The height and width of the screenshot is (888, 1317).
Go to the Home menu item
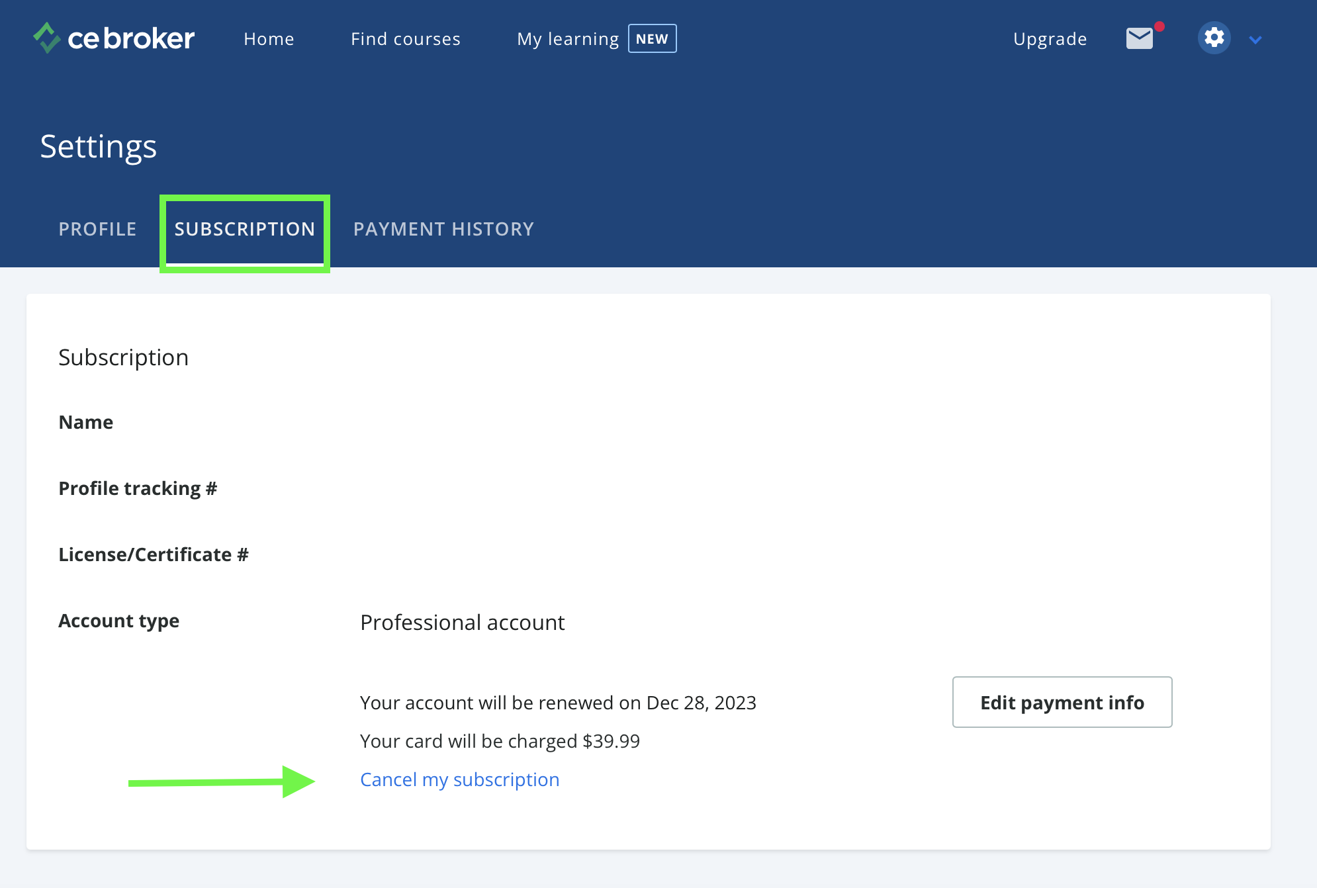269,39
